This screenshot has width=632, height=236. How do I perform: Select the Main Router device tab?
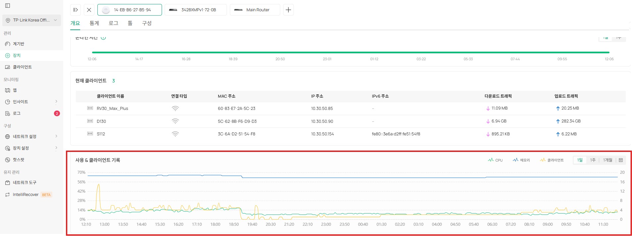click(x=255, y=10)
